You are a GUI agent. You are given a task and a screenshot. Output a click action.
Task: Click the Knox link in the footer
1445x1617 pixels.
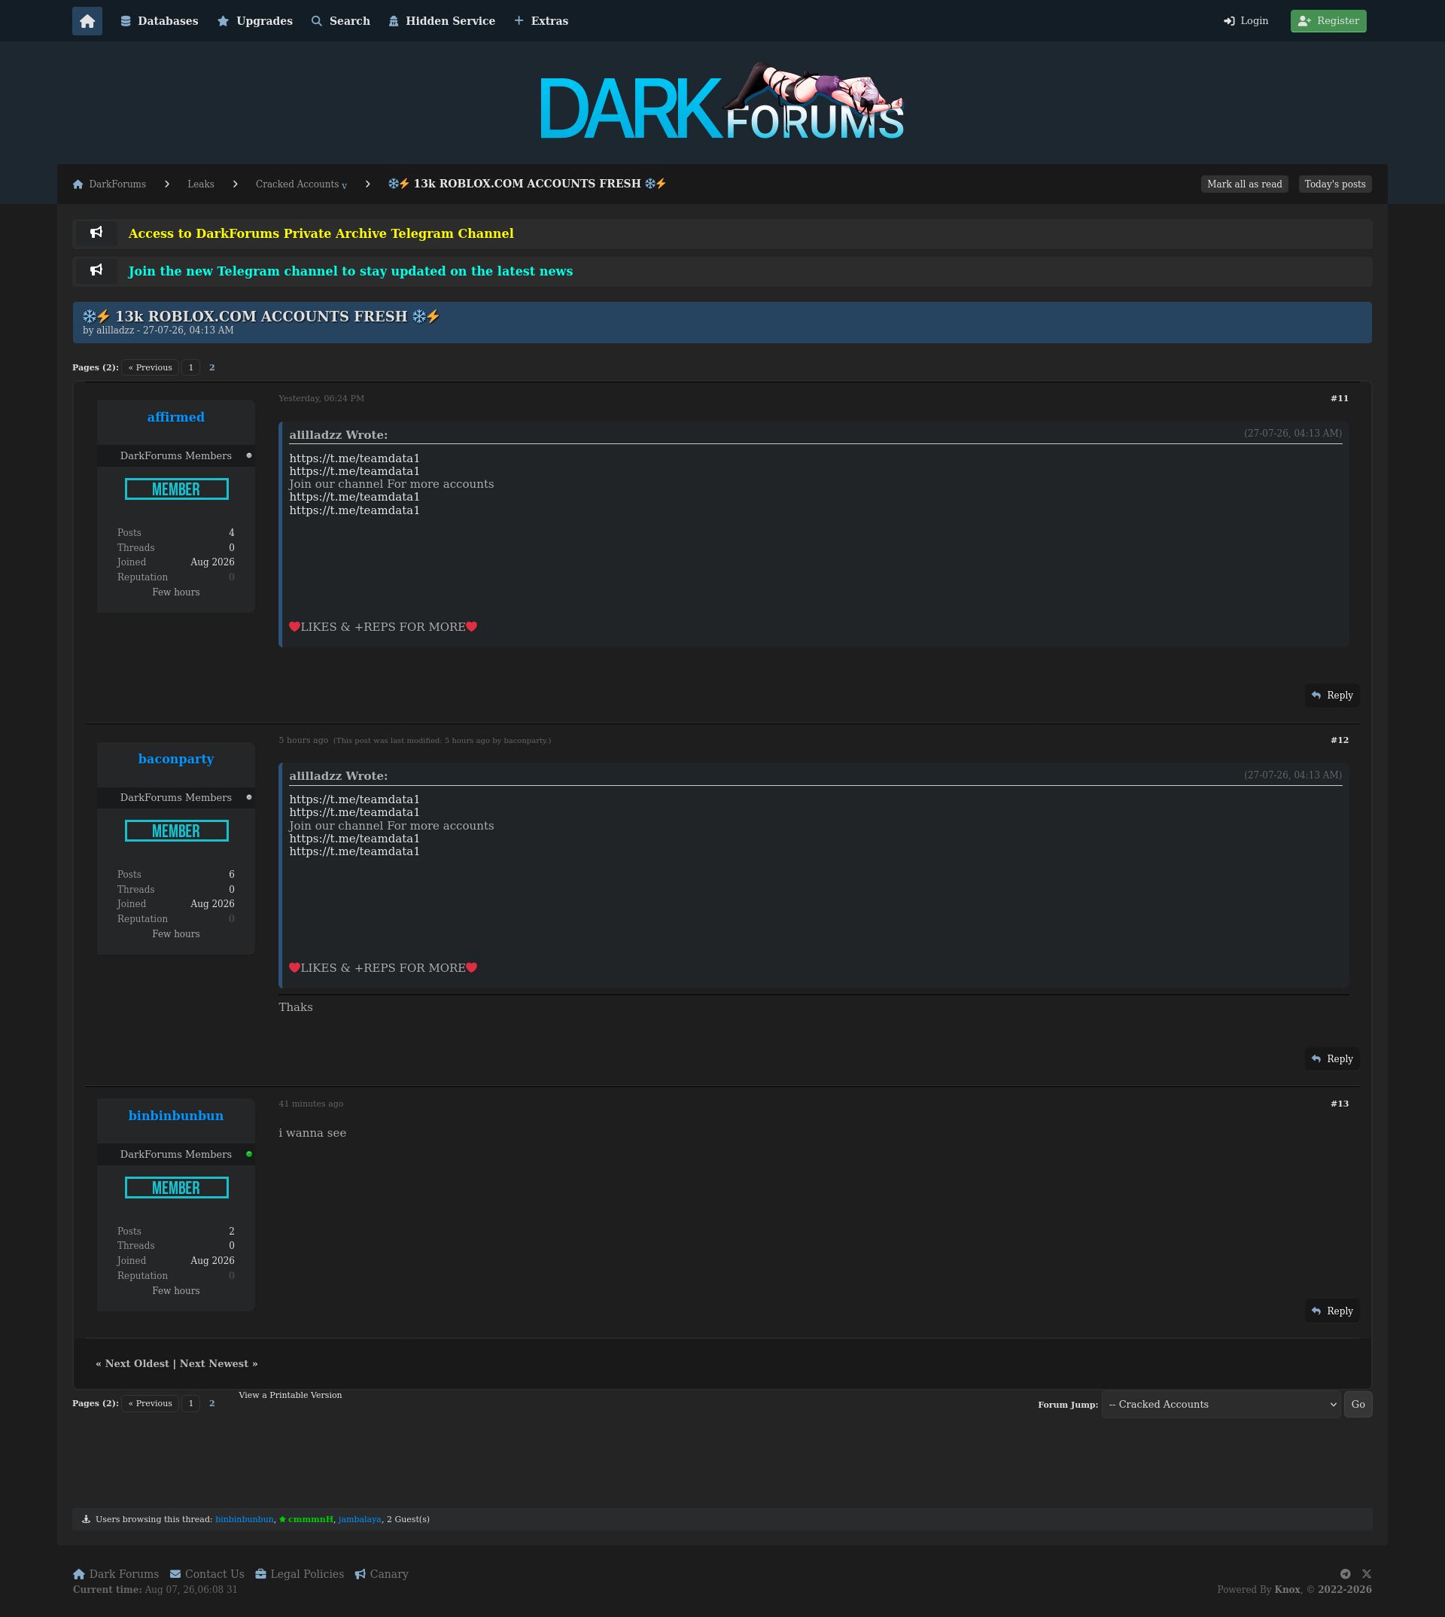click(1287, 1589)
